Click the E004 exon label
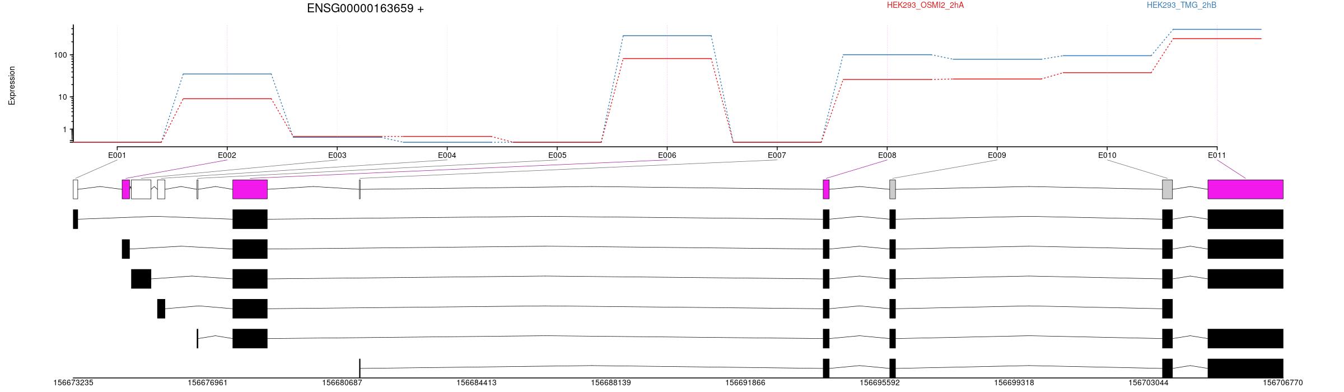The height and width of the screenshot is (392, 1344). click(x=447, y=155)
